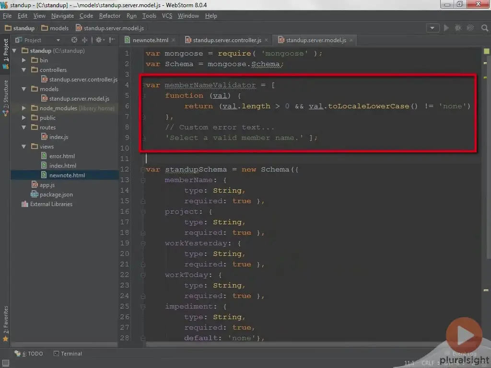
Task: Open the Code menu
Action: [86, 16]
